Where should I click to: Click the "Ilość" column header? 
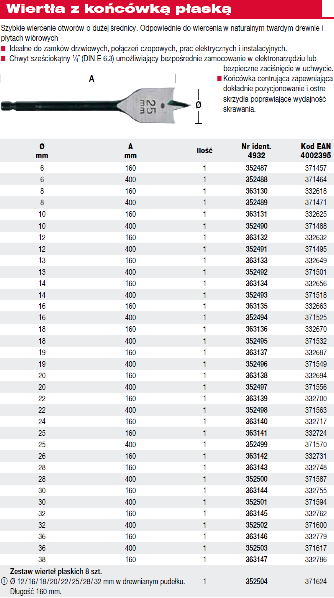pos(204,150)
